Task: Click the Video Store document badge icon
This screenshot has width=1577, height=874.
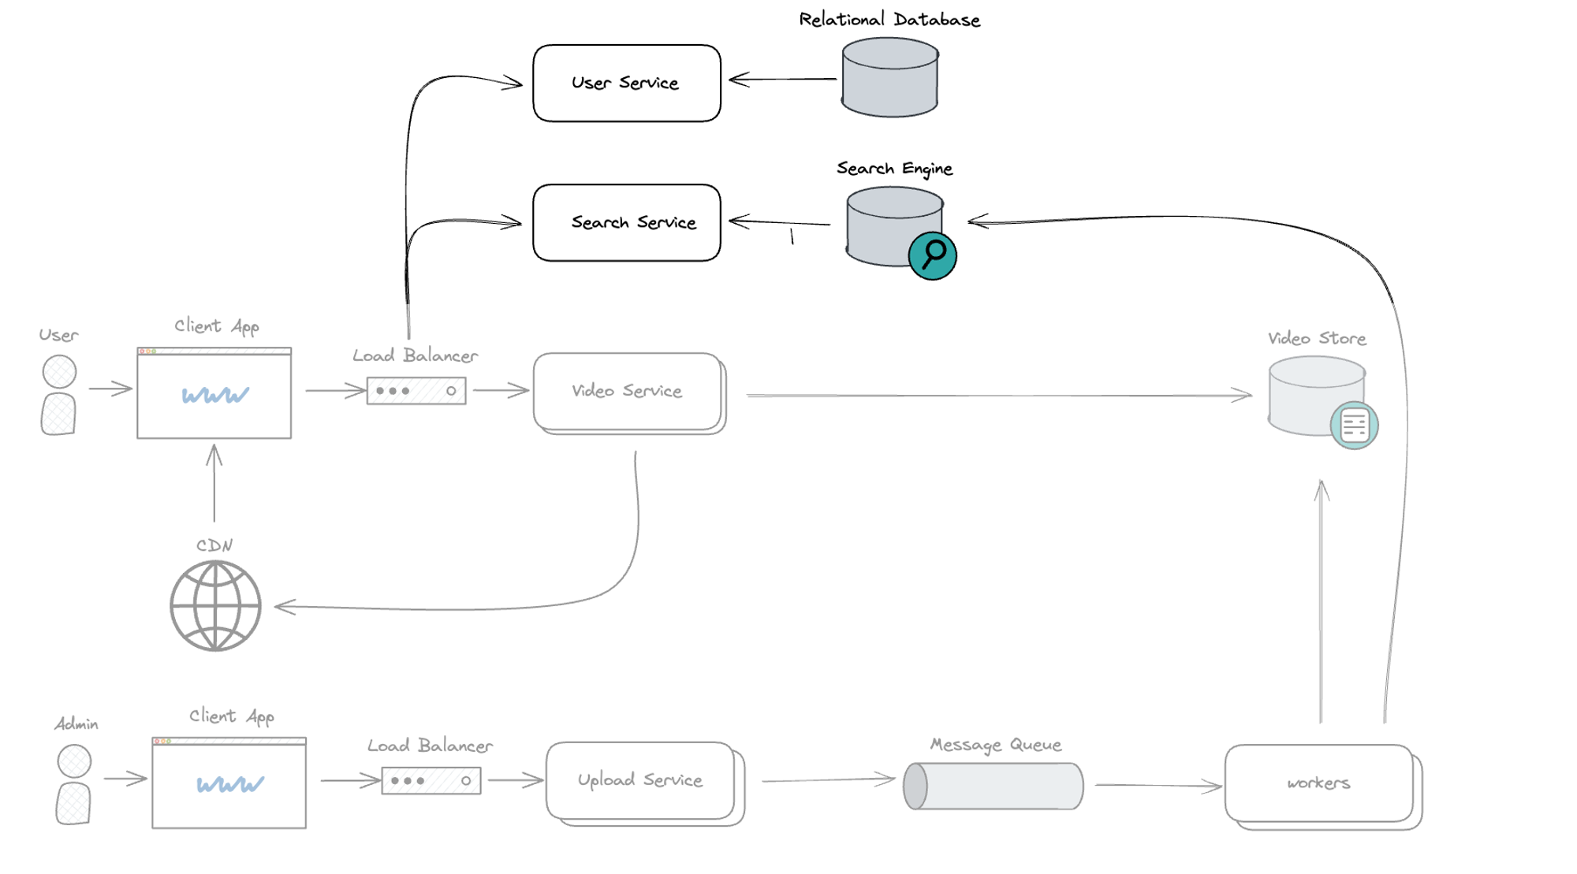Action: coord(1354,426)
